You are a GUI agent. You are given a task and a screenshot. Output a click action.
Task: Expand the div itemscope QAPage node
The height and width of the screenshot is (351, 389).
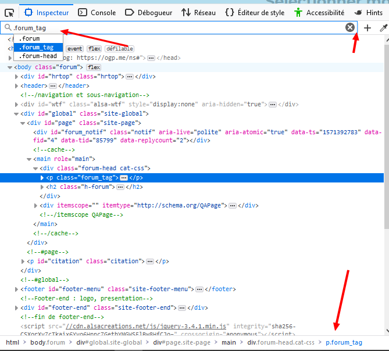(x=35, y=206)
